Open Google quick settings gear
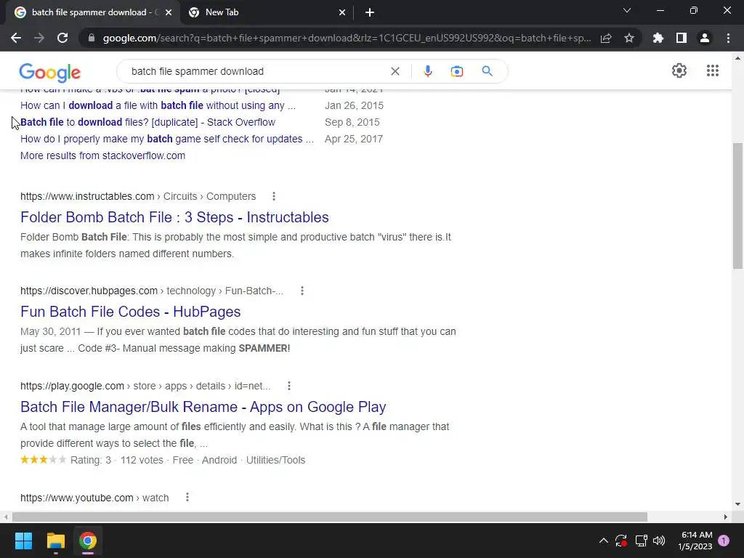The width and height of the screenshot is (744, 558). [679, 70]
